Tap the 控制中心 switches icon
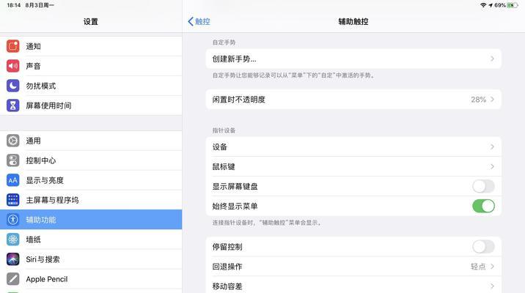This screenshot has height=293, width=525. click(x=12, y=160)
